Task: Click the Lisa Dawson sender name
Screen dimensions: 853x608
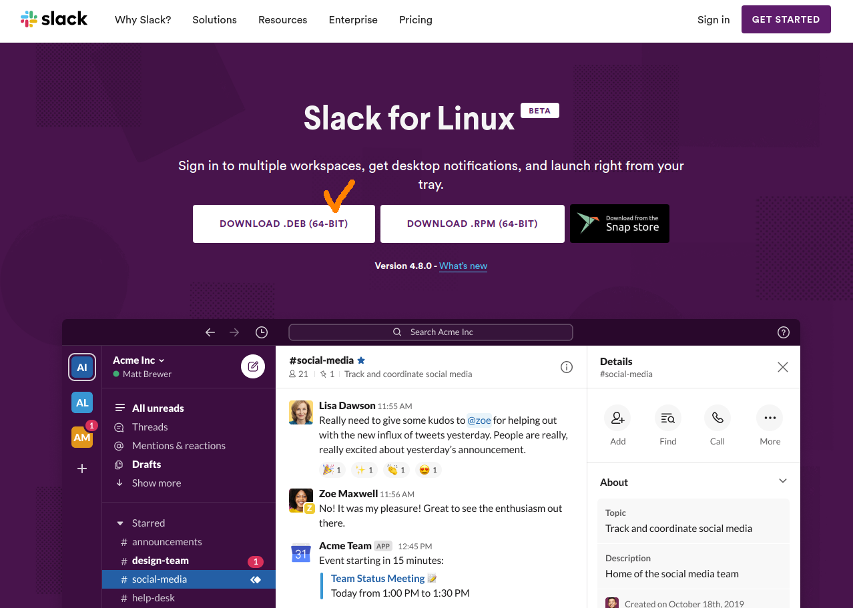Action: point(347,406)
